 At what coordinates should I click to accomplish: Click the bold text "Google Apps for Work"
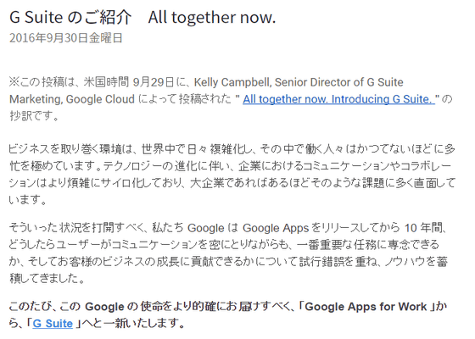(x=366, y=307)
